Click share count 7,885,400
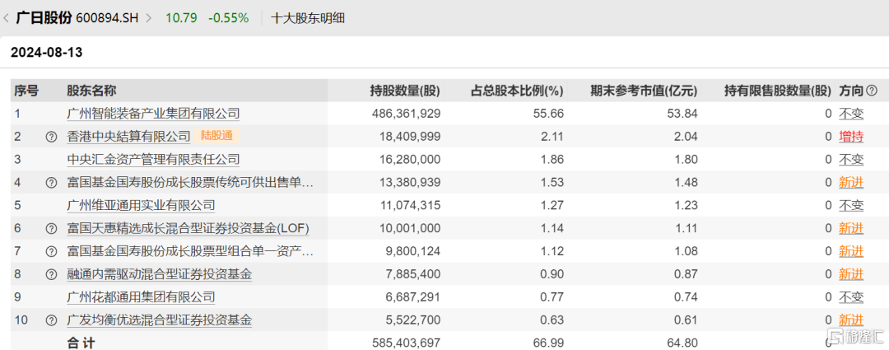The width and height of the screenshot is (889, 350). (x=412, y=274)
